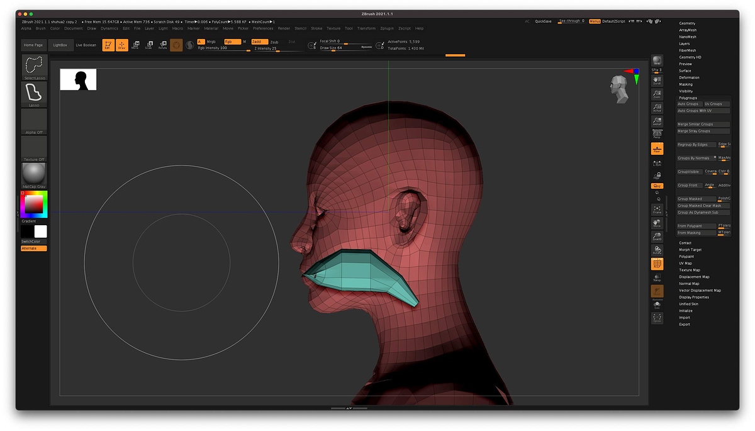Open the Zplugin menu

[x=387, y=28]
